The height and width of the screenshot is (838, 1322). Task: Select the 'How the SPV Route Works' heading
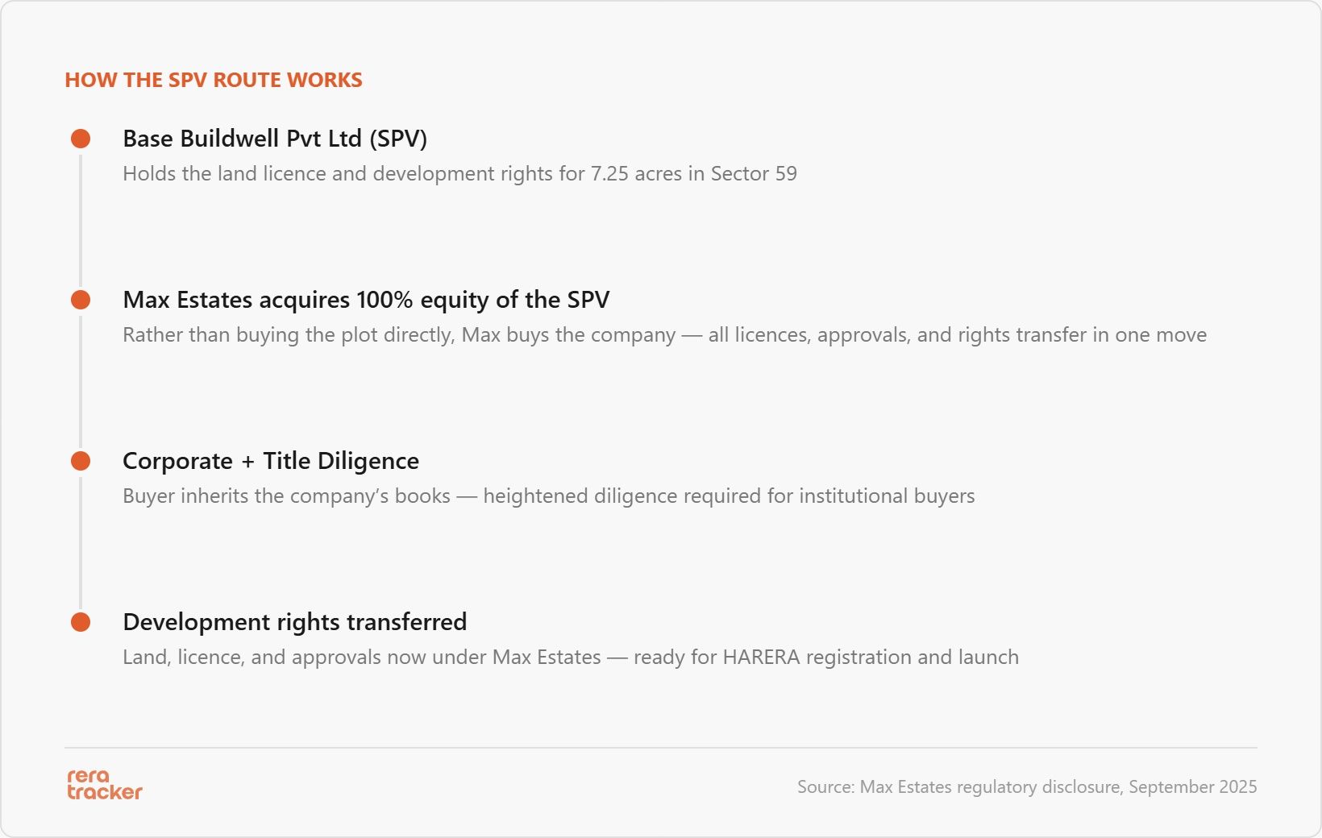click(214, 80)
